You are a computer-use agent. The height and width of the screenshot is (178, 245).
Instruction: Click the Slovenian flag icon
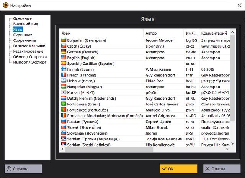click(x=64, y=133)
